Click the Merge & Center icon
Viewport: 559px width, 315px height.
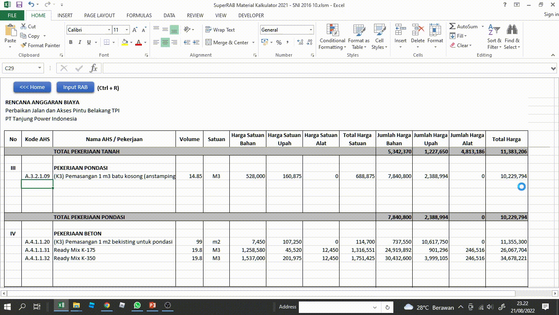(x=208, y=42)
